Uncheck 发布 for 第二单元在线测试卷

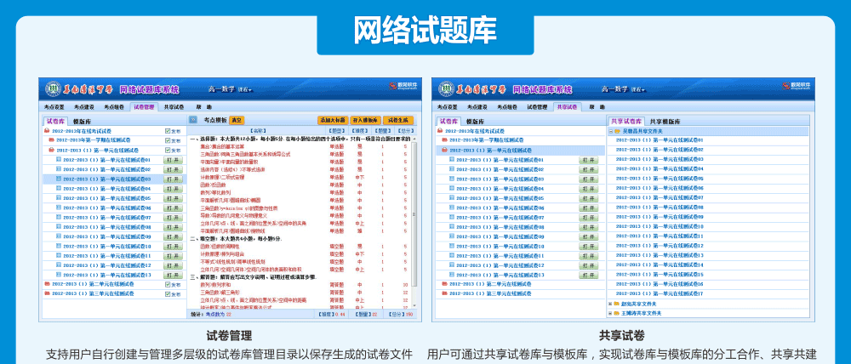point(168,284)
